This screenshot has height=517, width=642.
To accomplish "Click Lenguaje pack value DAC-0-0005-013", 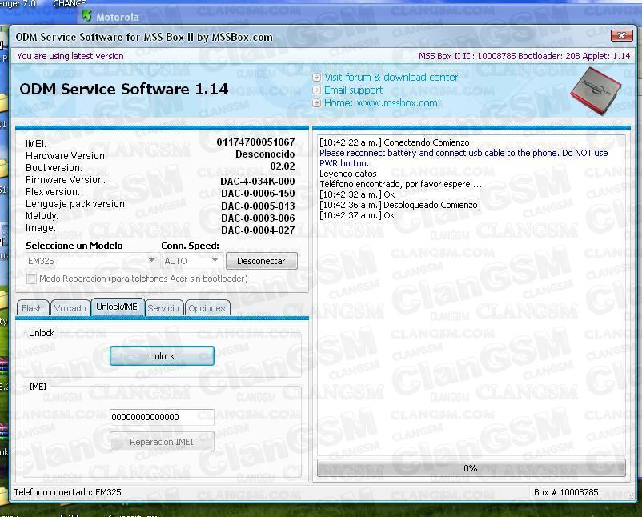I will pyautogui.click(x=258, y=206).
